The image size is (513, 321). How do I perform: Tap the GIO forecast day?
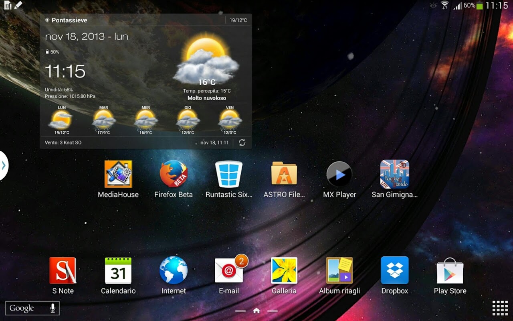(188, 120)
